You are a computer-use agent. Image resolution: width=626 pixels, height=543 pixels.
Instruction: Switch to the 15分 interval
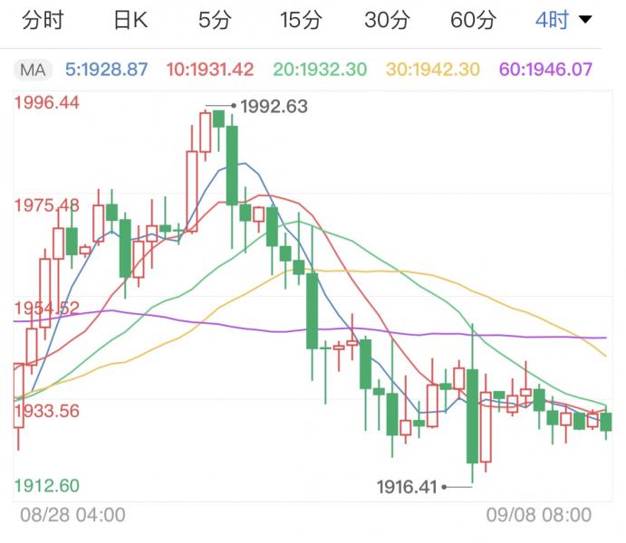click(x=301, y=20)
